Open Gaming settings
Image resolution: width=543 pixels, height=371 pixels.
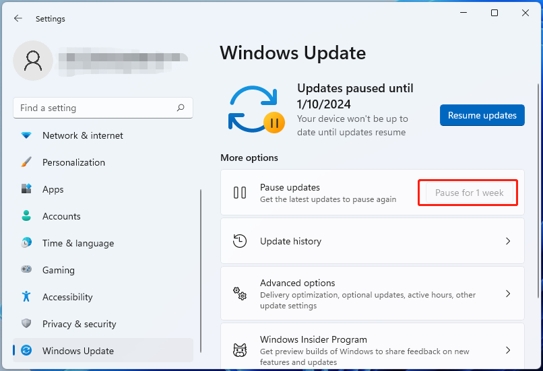point(103,270)
